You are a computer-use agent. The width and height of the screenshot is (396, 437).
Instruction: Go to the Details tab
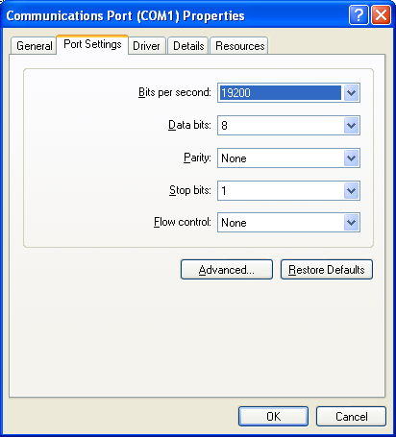point(188,46)
